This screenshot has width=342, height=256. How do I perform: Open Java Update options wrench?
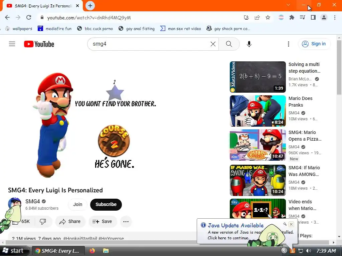[285, 224]
